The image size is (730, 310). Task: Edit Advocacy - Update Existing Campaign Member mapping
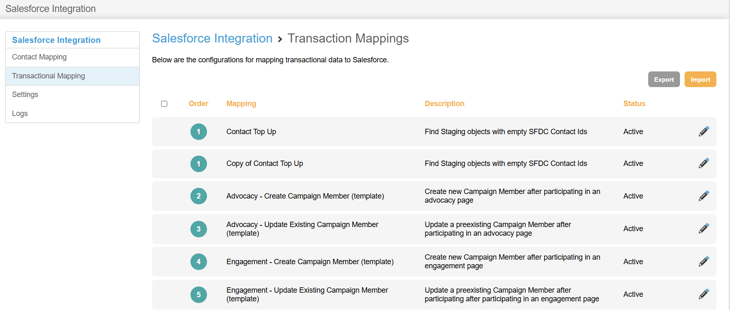tap(704, 229)
